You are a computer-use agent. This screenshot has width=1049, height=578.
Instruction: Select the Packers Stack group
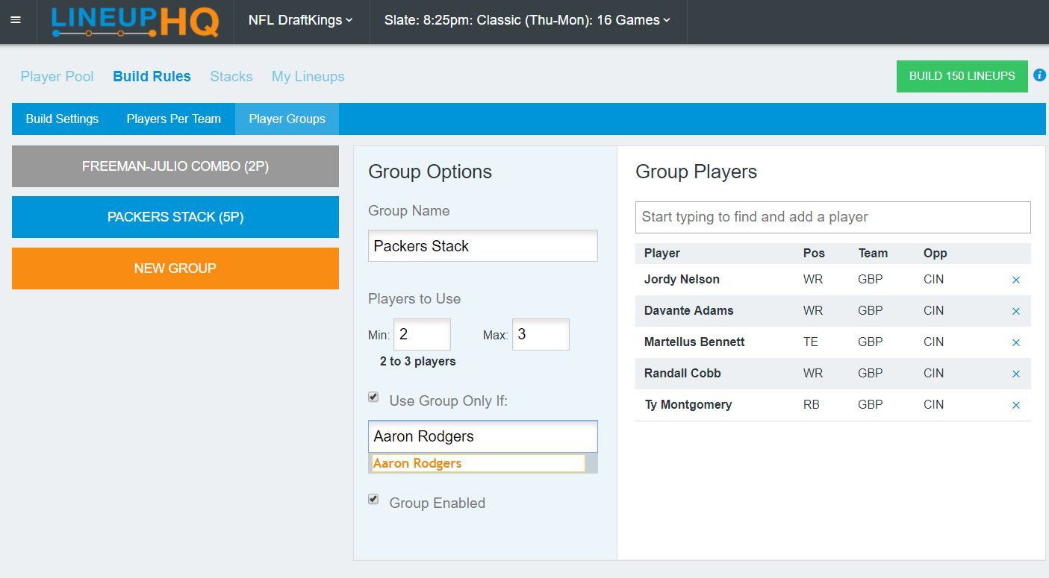(x=175, y=217)
